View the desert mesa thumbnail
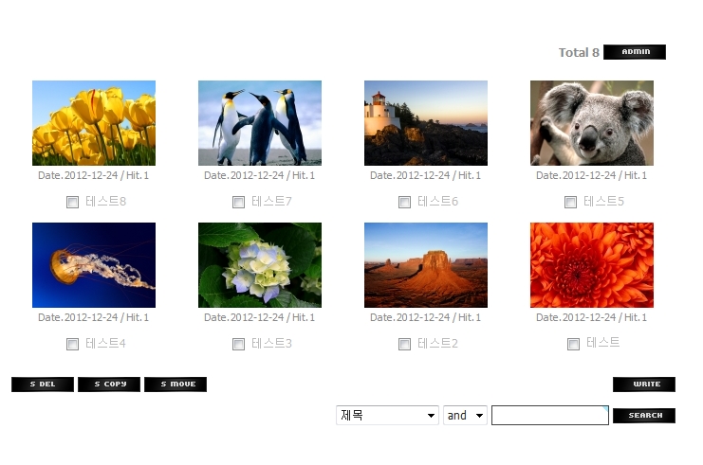703x465 pixels. coord(425,265)
